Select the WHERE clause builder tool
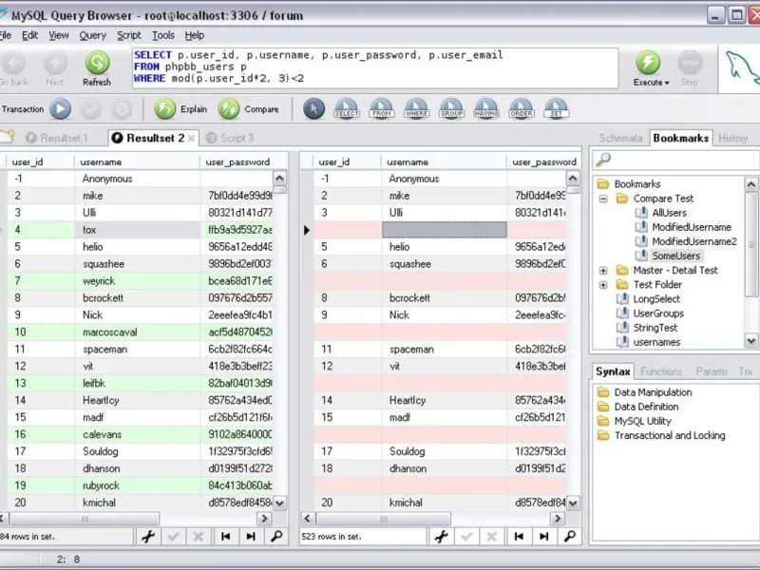 (416, 109)
